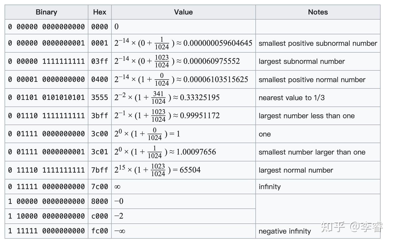
Task: Click the hex value 7bff
Action: click(100, 170)
